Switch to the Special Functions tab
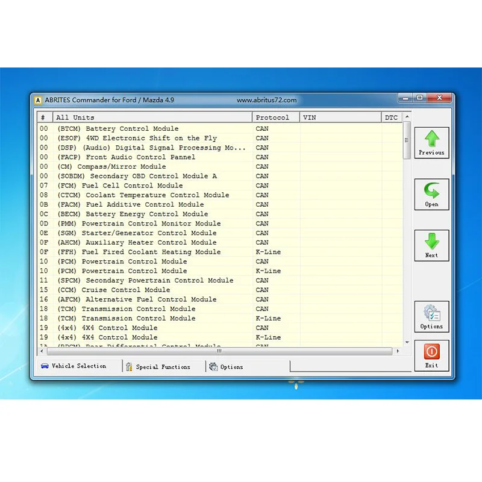The width and height of the screenshot is (482, 482). pyautogui.click(x=163, y=367)
